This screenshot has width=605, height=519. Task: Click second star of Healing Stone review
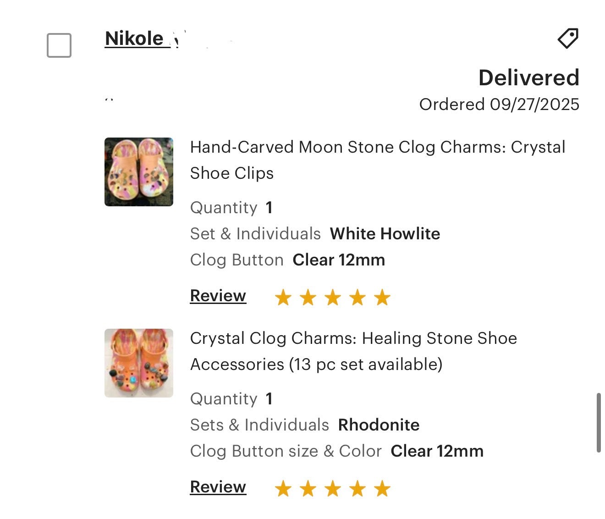click(x=308, y=489)
